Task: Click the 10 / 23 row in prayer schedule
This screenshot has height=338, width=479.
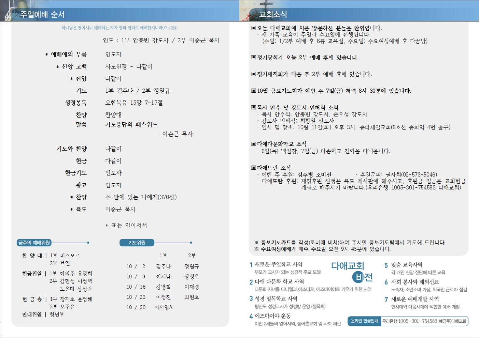Action: (136, 297)
